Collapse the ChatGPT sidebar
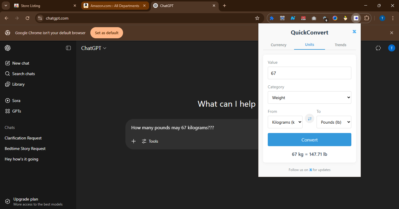This screenshot has height=209, width=399. (x=68, y=48)
